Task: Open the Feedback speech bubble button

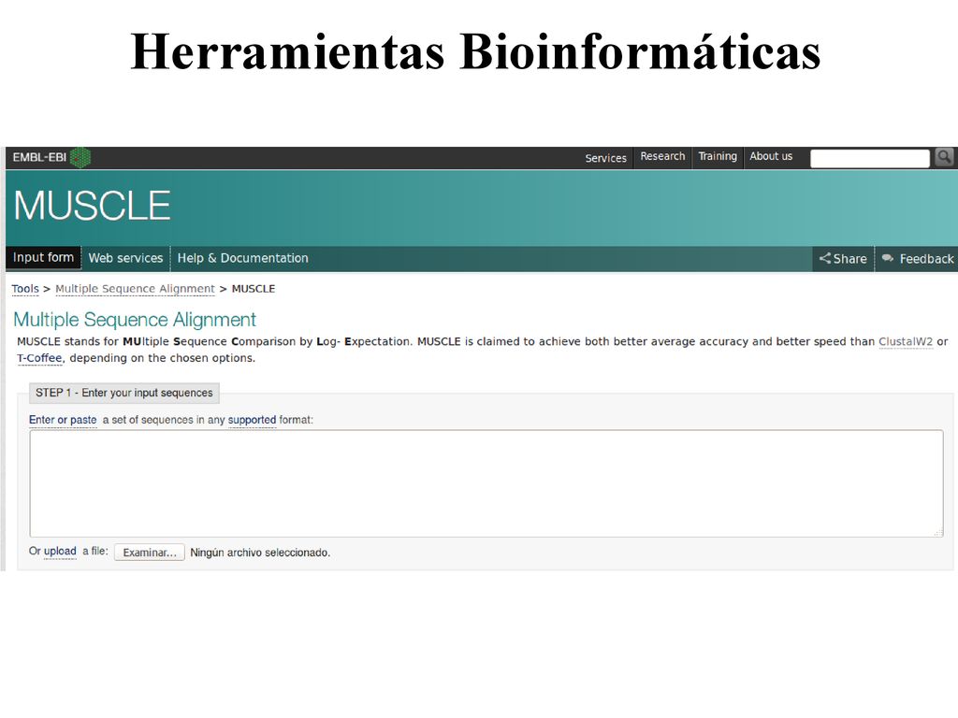Action: [x=918, y=258]
